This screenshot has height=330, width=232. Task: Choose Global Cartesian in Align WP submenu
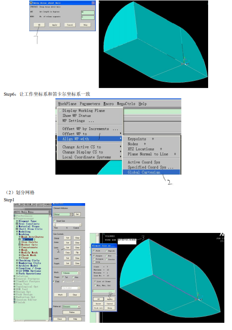(151, 172)
